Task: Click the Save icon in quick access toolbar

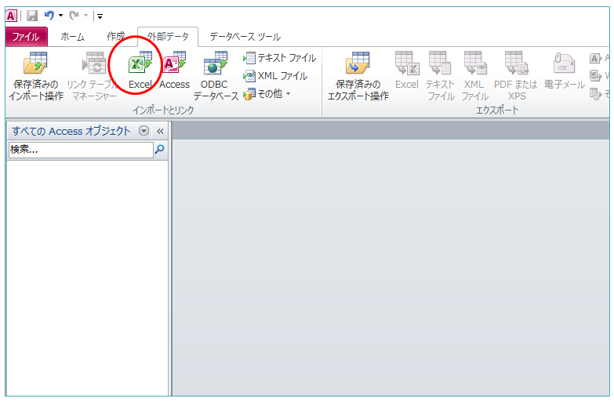Action: coord(31,16)
